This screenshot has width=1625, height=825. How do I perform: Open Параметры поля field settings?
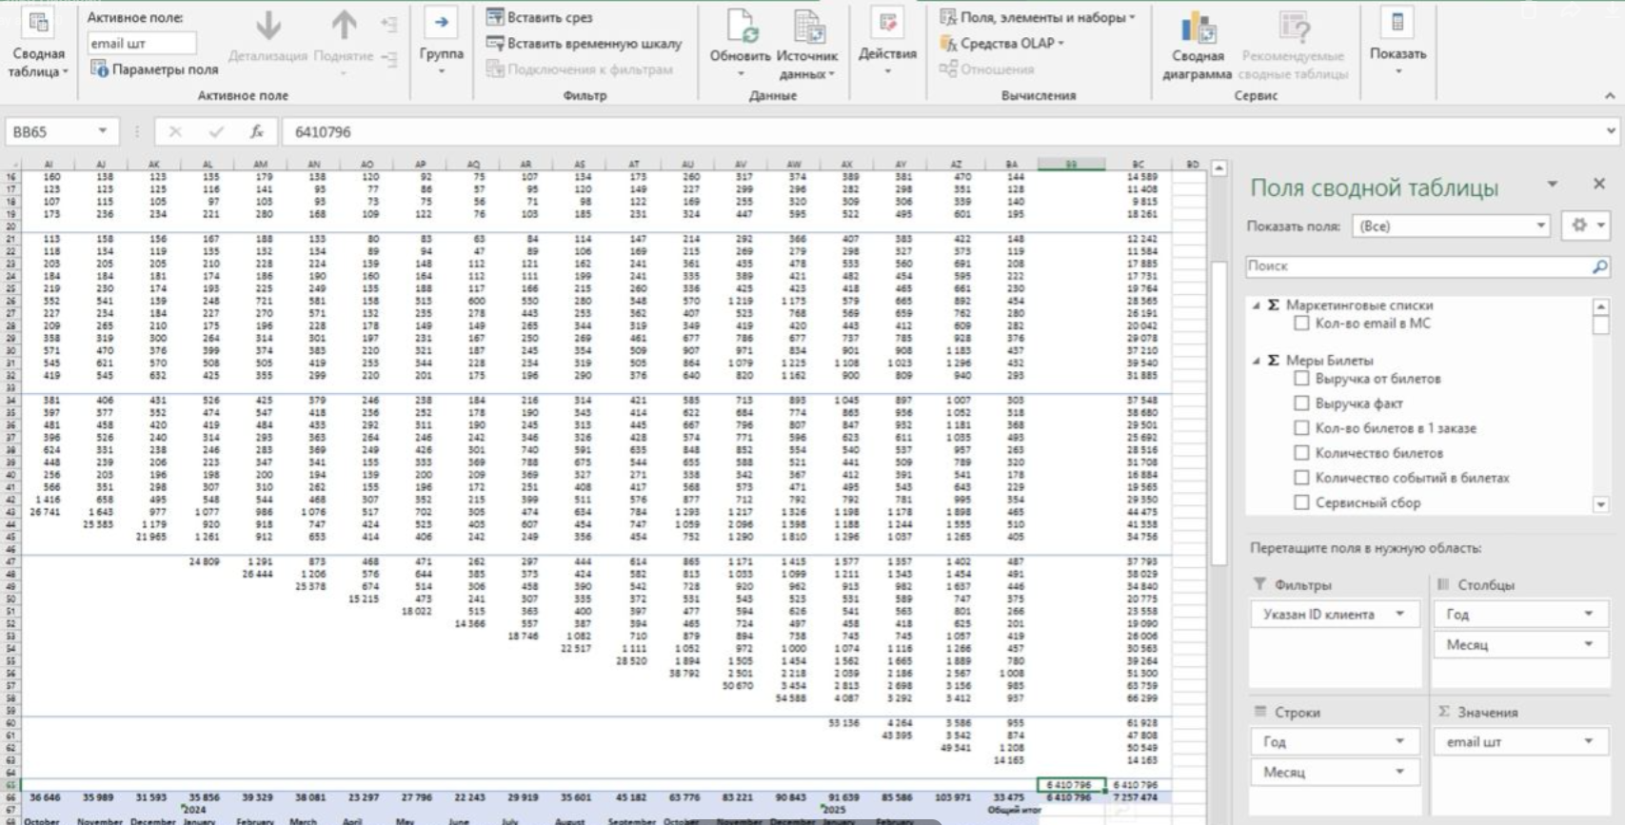(154, 69)
